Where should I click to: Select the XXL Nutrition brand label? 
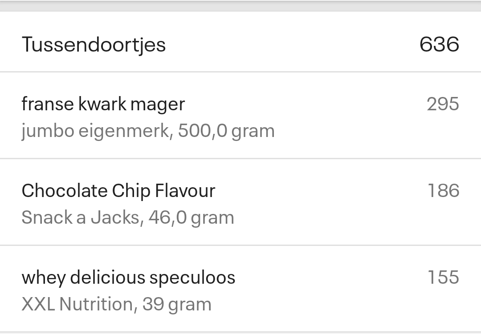click(79, 304)
